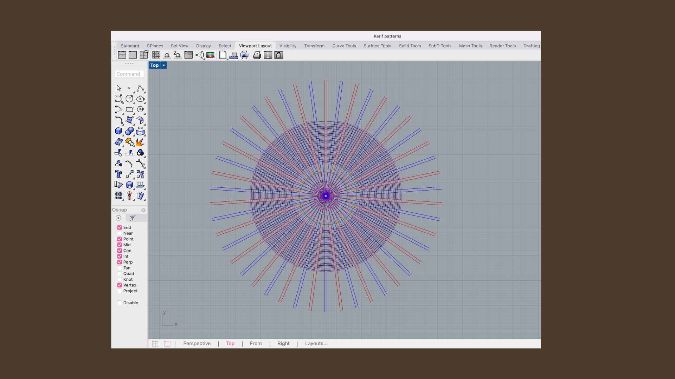Click the 4 Viewports layout icon
The height and width of the screenshot is (379, 675).
point(122,55)
